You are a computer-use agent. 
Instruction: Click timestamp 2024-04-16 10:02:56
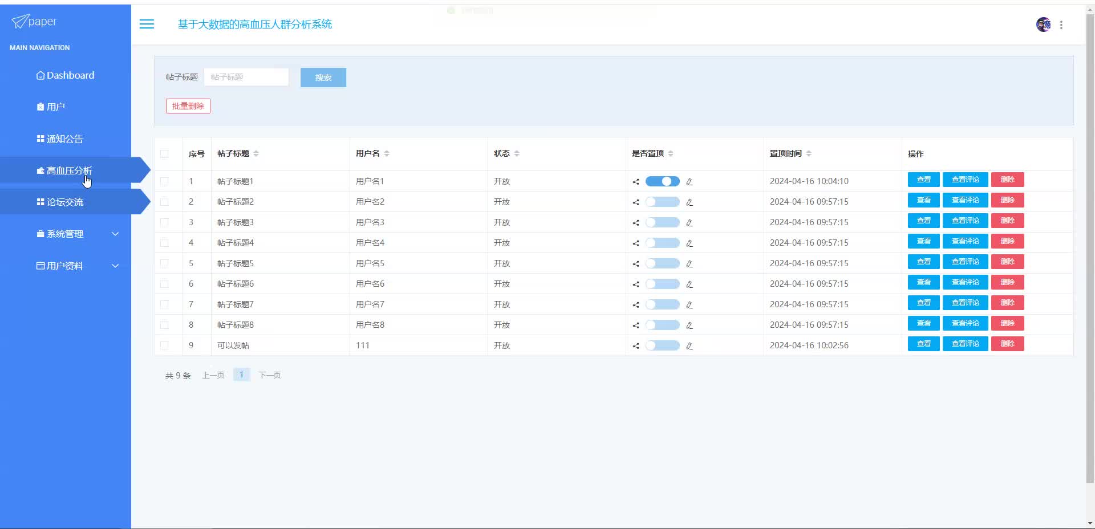pyautogui.click(x=809, y=345)
